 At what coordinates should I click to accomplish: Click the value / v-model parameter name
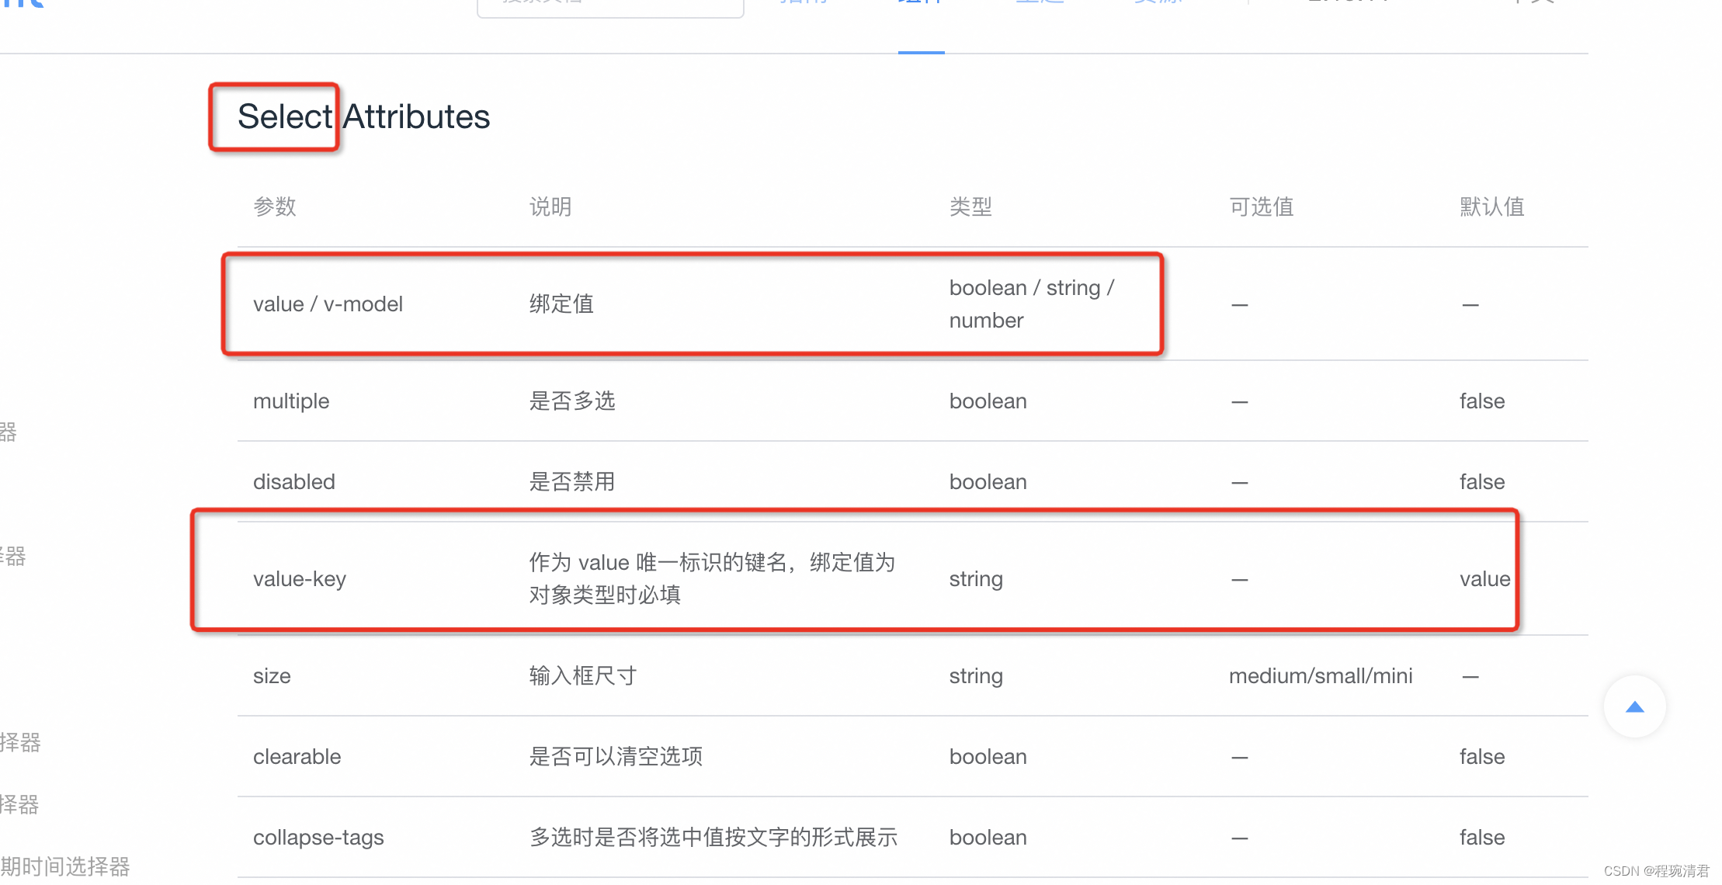click(328, 304)
